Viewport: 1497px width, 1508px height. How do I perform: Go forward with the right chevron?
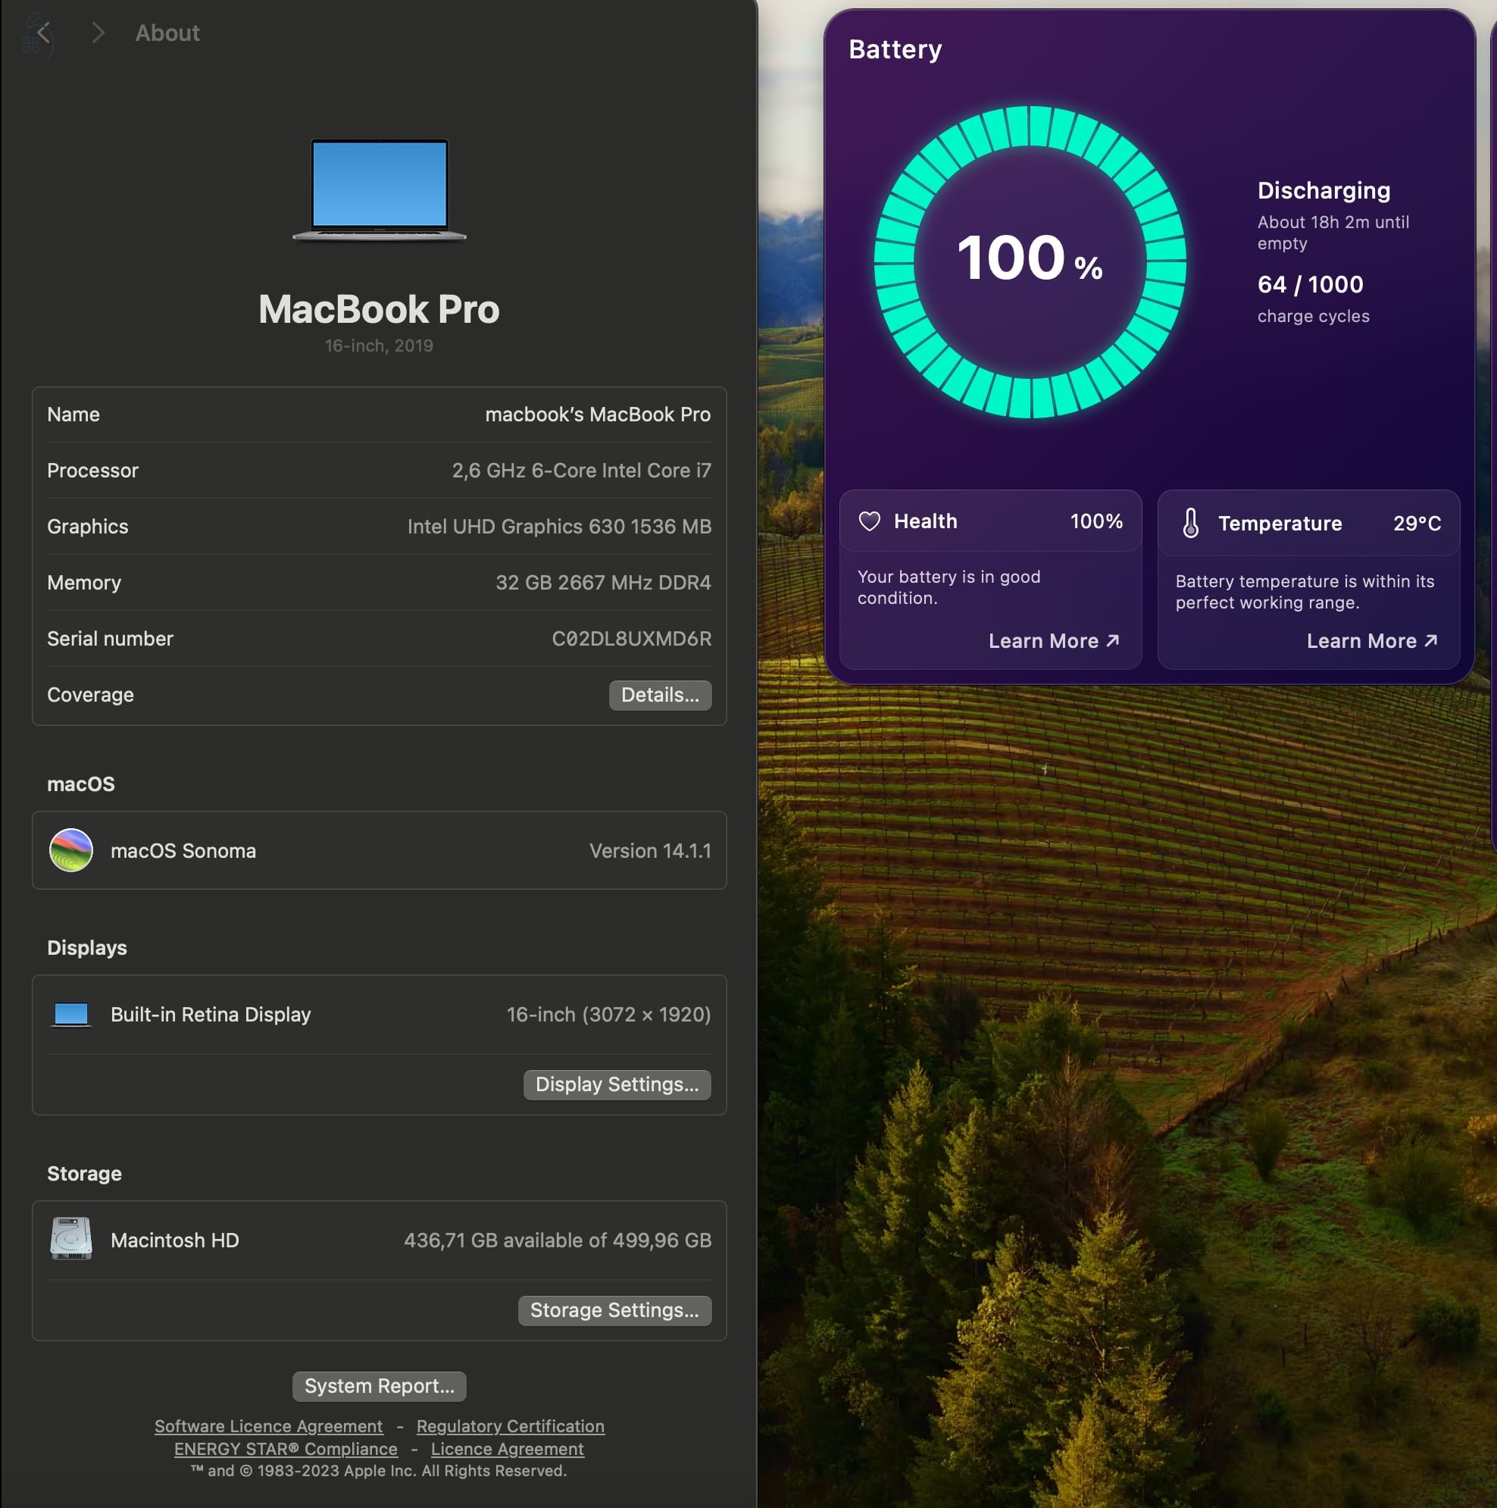(x=98, y=33)
